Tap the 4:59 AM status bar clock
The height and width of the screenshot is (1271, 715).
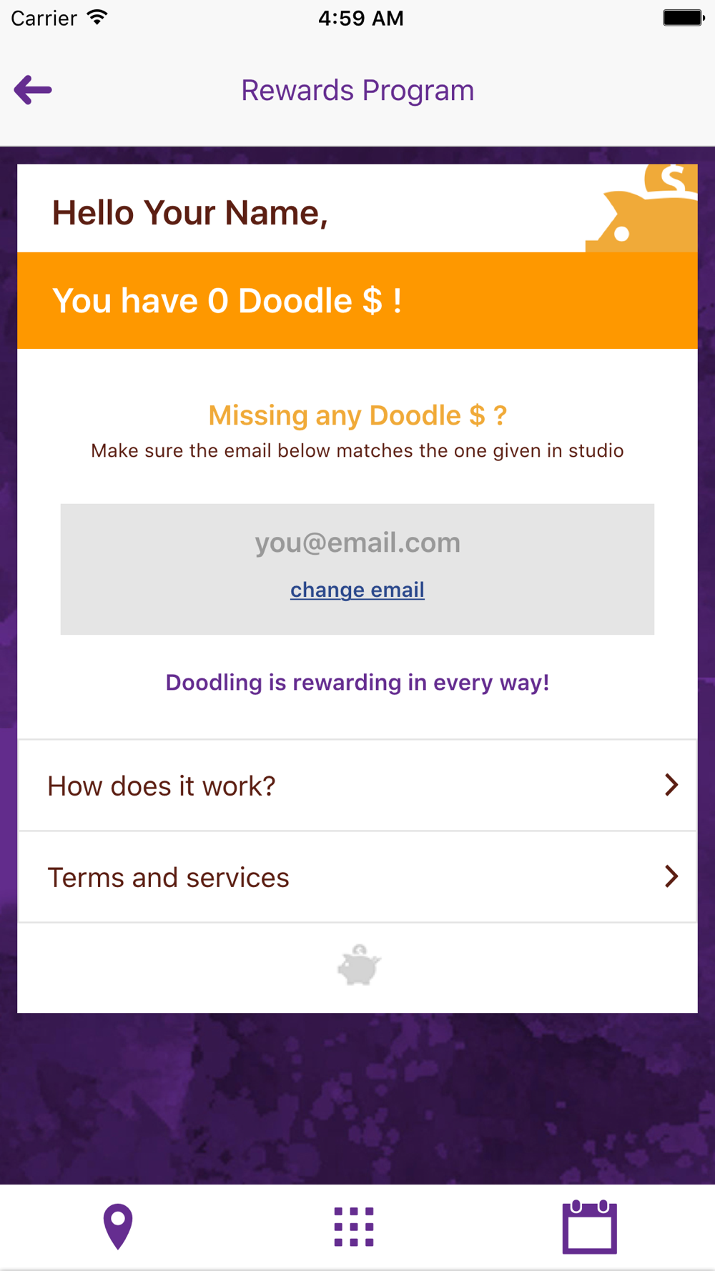tap(361, 18)
